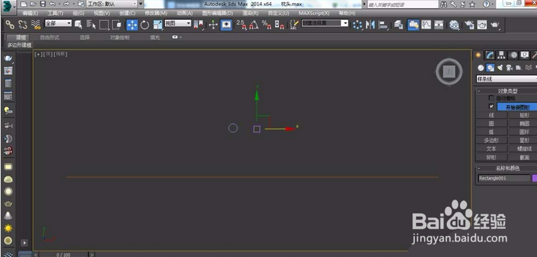Open the Material Editor icon
The height and width of the screenshot is (257, 537).
click(454, 25)
